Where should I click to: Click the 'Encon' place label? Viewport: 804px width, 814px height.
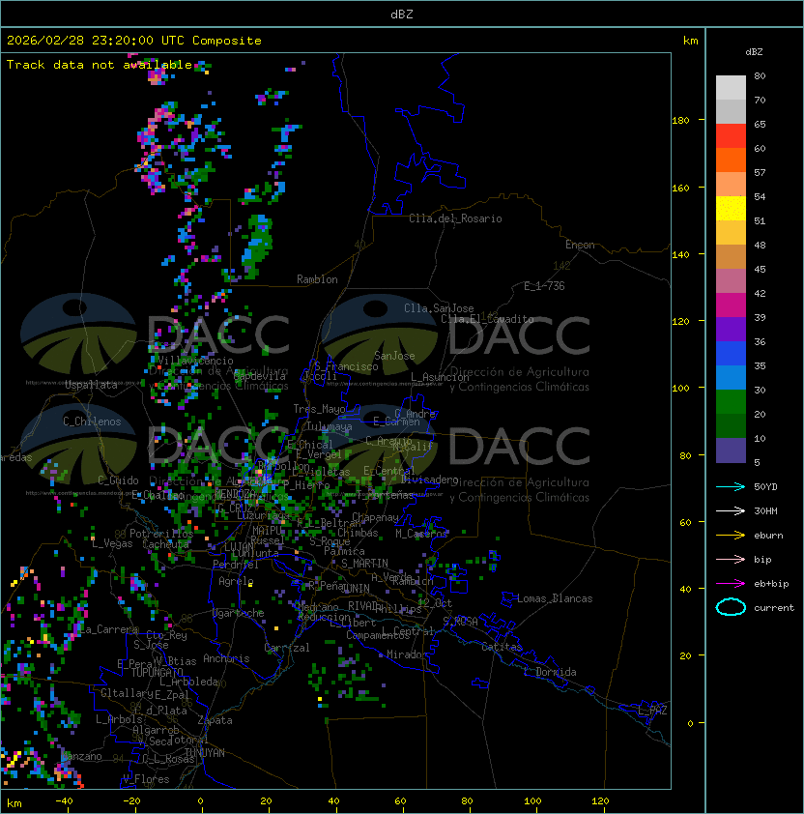[580, 245]
